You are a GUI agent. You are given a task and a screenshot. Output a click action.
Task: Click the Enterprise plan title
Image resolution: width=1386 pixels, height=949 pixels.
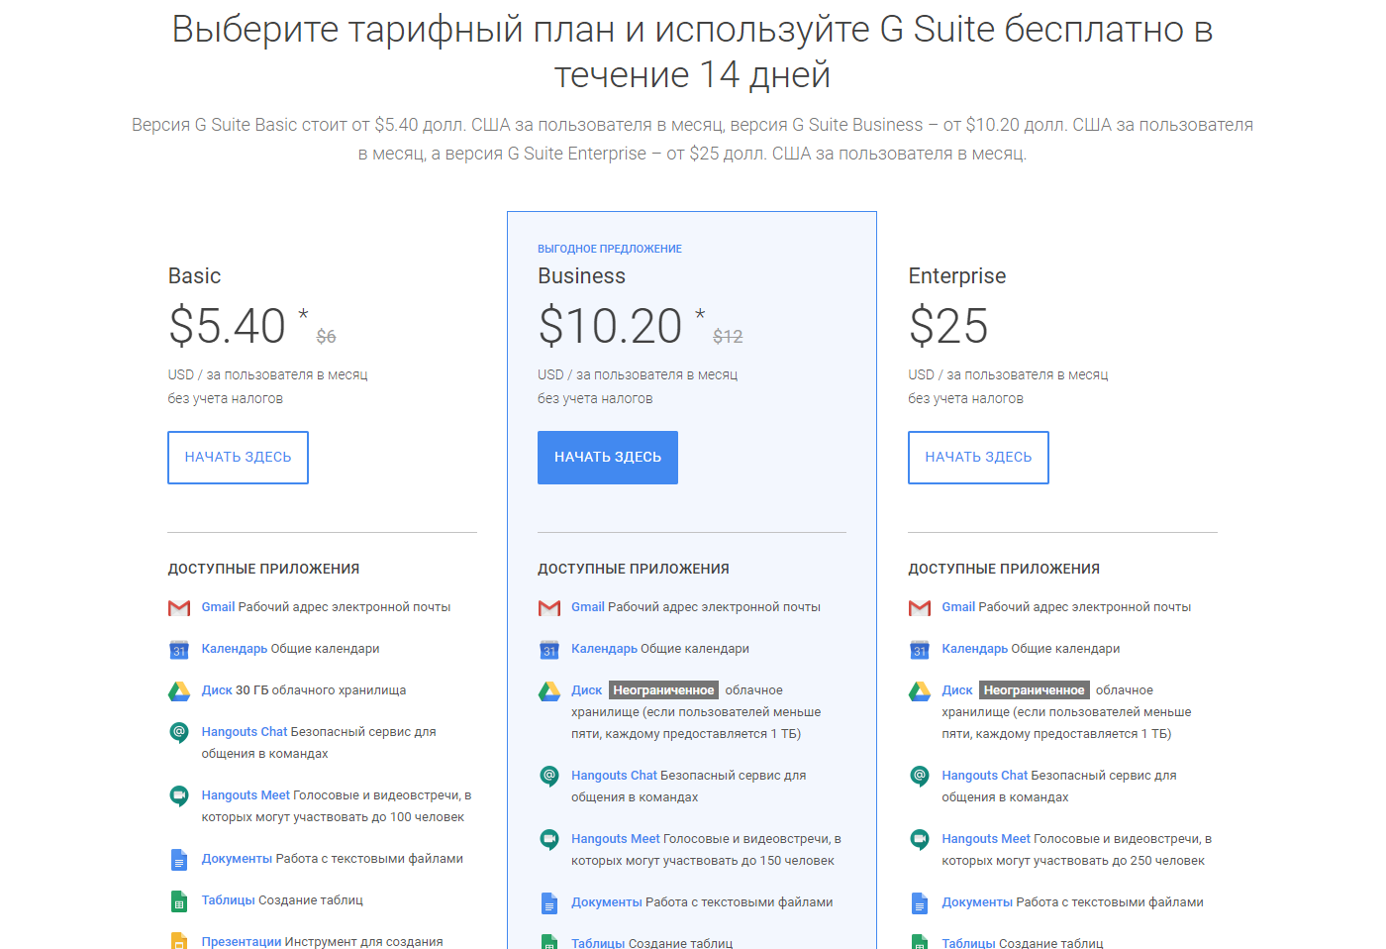(x=957, y=276)
